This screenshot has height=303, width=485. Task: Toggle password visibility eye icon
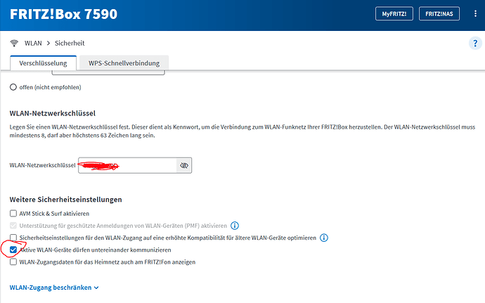184,165
